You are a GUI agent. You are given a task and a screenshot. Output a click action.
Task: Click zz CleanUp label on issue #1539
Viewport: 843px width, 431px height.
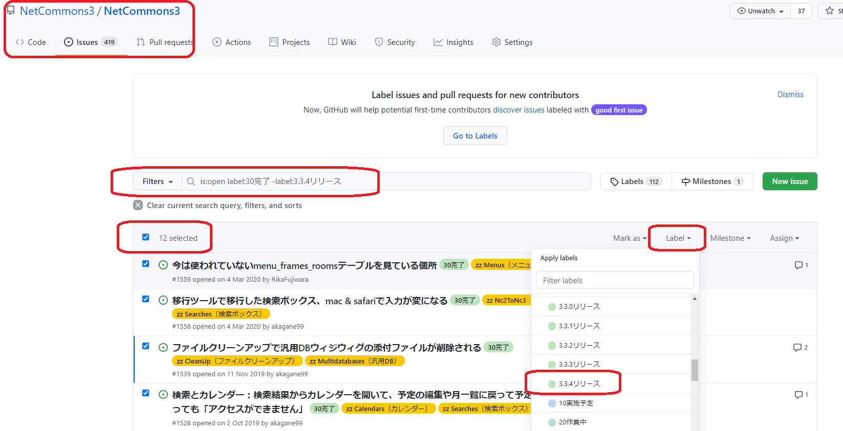[x=237, y=361]
